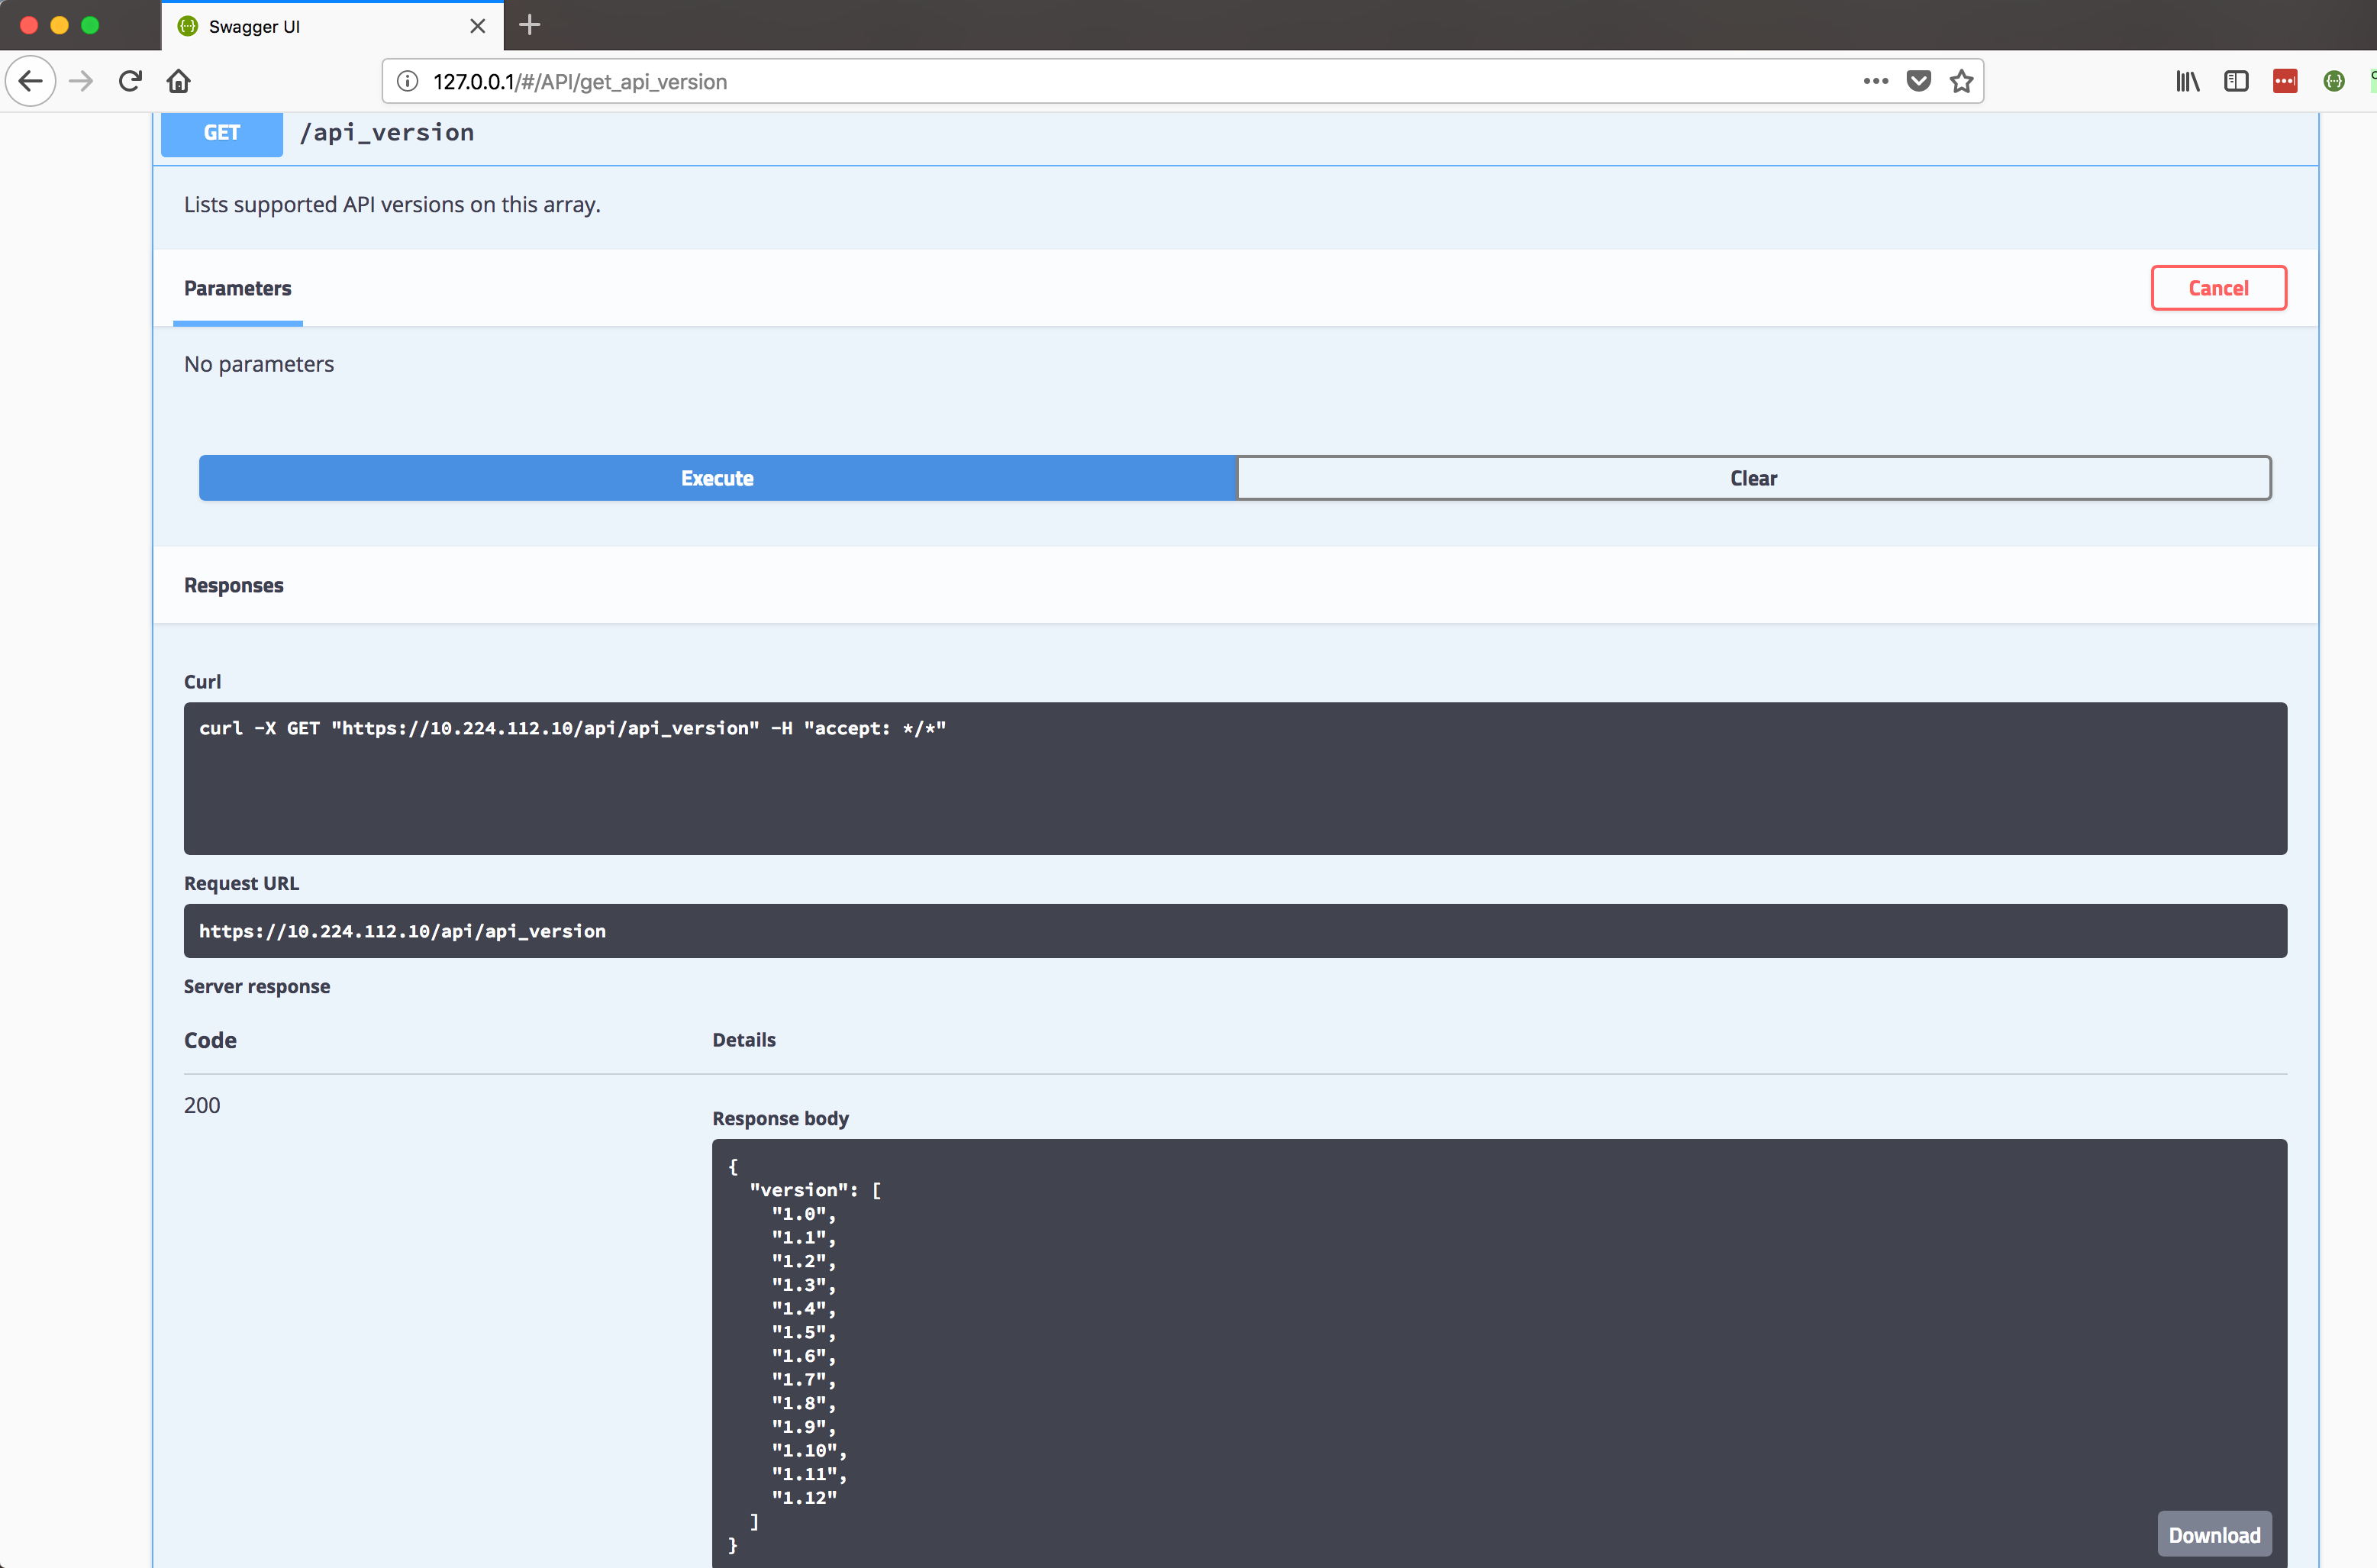
Task: Download the response body
Action: click(x=2214, y=1534)
